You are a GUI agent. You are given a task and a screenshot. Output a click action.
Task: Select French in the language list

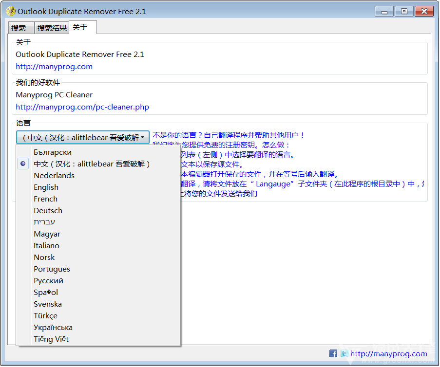[x=98, y=199]
